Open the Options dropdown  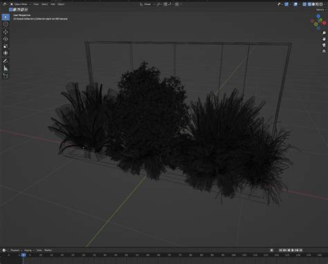tap(321, 10)
